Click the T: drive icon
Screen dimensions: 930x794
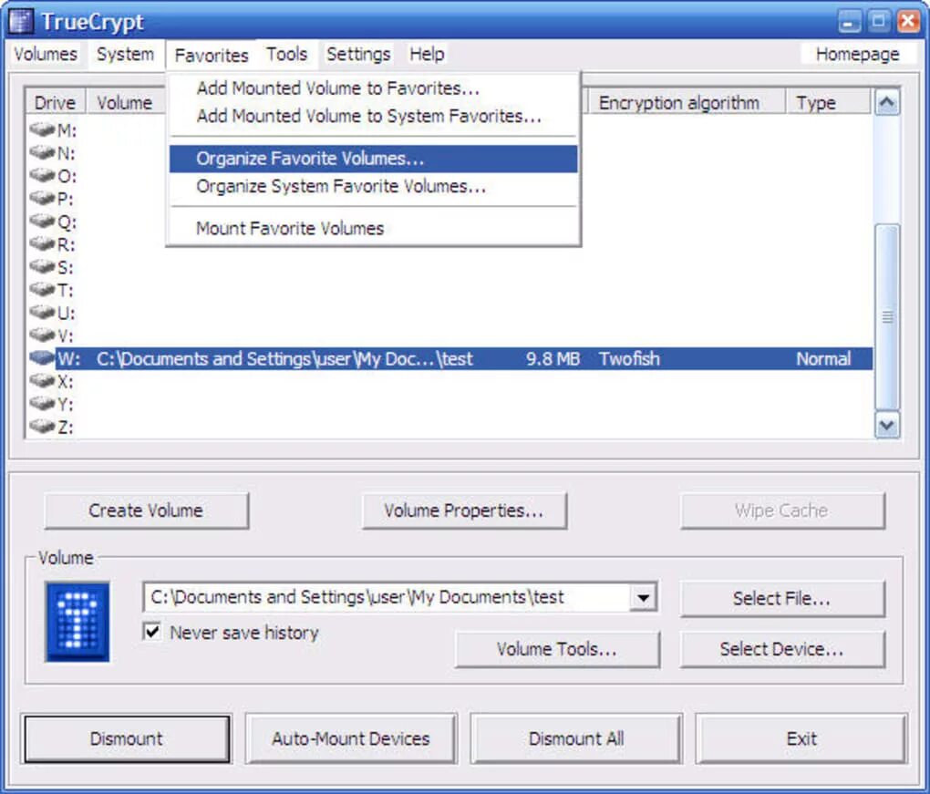click(x=42, y=289)
